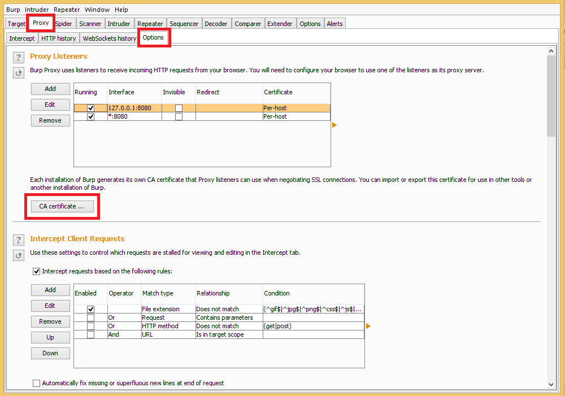Open the Sequencer tab
The height and width of the screenshot is (396, 565).
click(184, 23)
